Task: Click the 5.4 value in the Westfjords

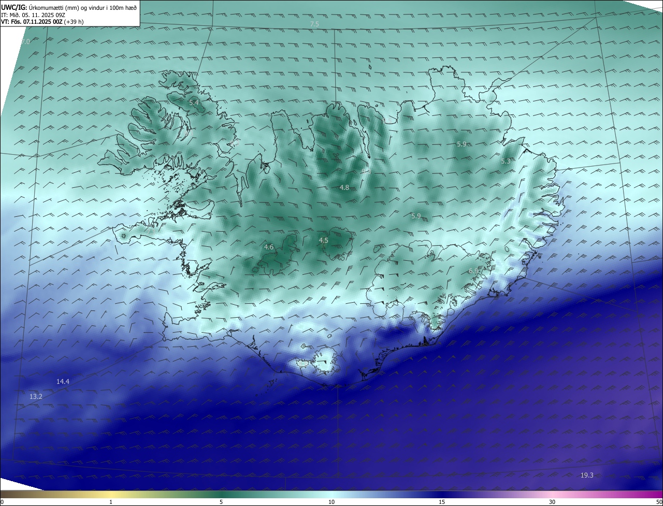Action: [194, 103]
